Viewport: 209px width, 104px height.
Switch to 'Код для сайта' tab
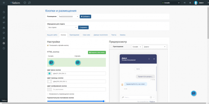tap(52, 35)
